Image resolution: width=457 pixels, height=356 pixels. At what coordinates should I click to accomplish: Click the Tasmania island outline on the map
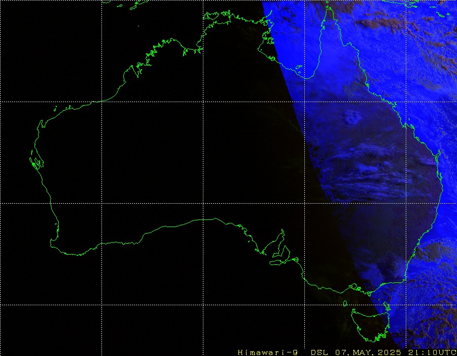coord(370,325)
